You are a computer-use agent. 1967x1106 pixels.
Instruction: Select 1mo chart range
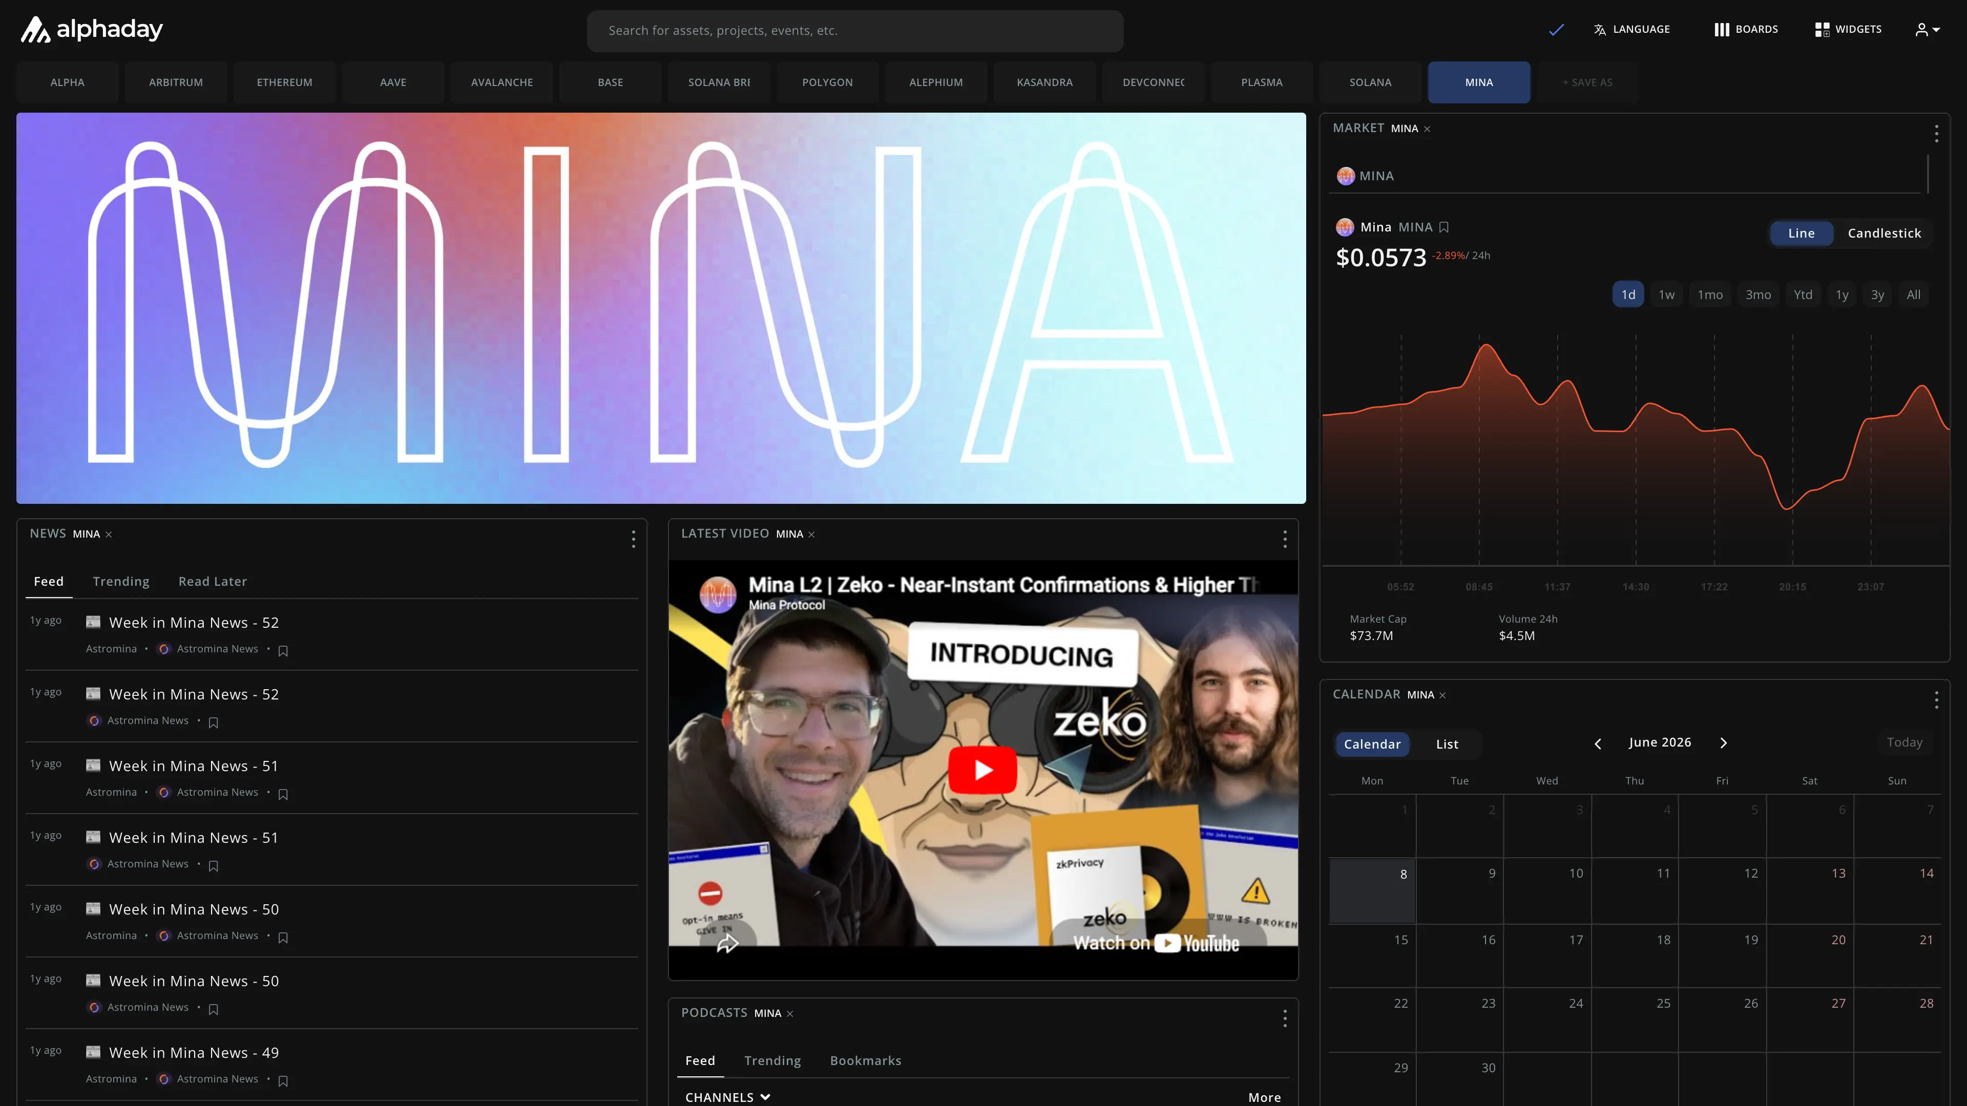1710,294
